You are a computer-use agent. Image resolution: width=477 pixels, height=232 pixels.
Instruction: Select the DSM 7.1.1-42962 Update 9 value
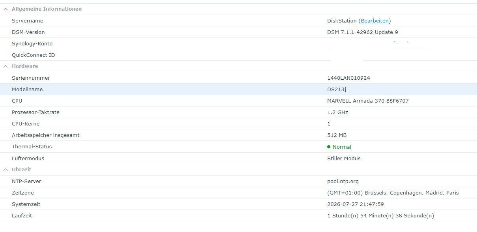[363, 32]
